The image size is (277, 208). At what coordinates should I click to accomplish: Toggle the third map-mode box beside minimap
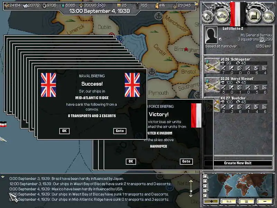pos(205,186)
